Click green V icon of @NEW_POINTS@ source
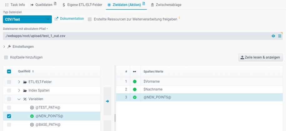The width and height of the screenshot is (286, 131). [x=32, y=116]
